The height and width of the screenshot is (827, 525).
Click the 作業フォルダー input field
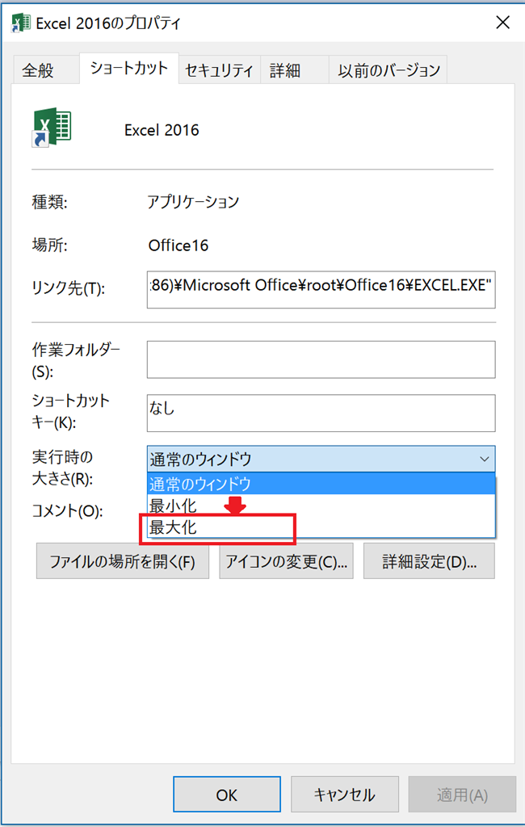point(321,359)
